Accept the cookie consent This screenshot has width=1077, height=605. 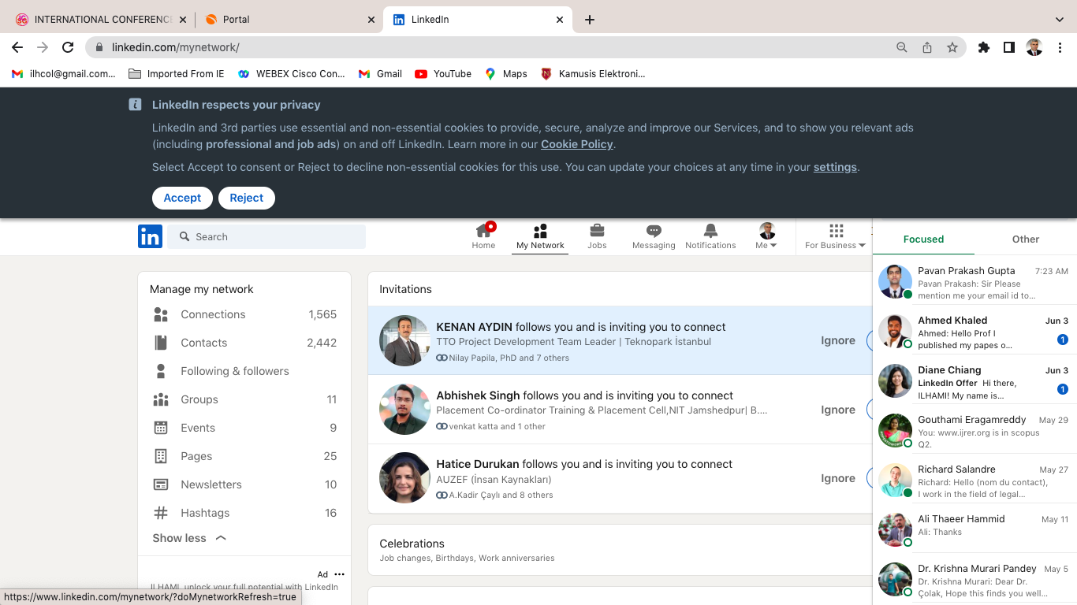[182, 198]
